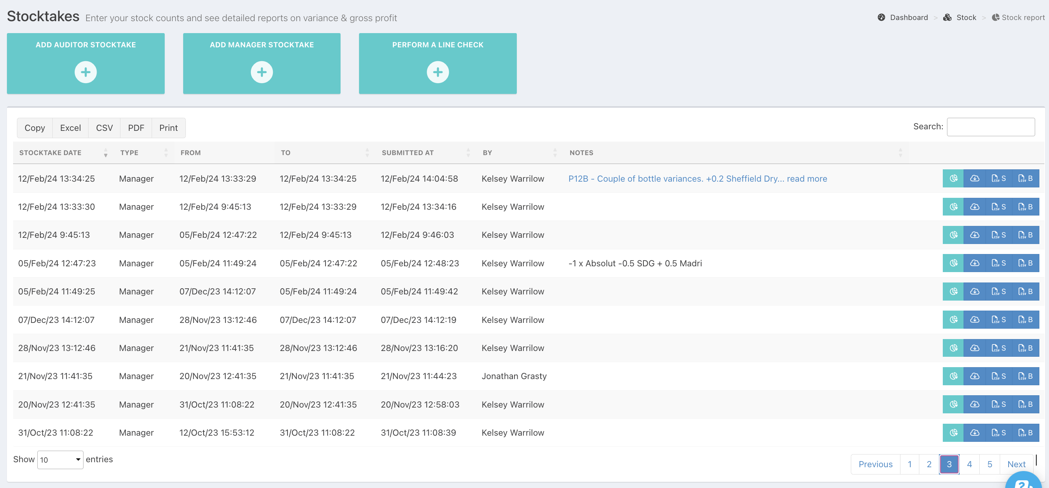Click cloud download for 12/Feb/24 13:33:30 stocktake

(x=974, y=207)
